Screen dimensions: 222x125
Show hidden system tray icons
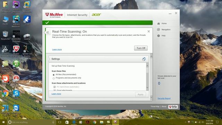pos(186,122)
